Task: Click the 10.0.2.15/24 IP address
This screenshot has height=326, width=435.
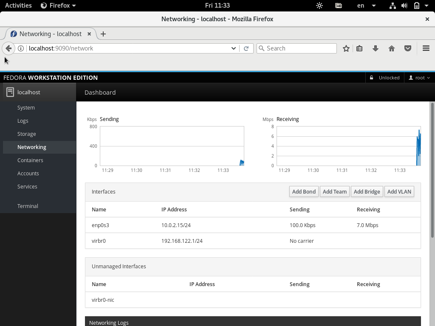Action: coord(176,225)
